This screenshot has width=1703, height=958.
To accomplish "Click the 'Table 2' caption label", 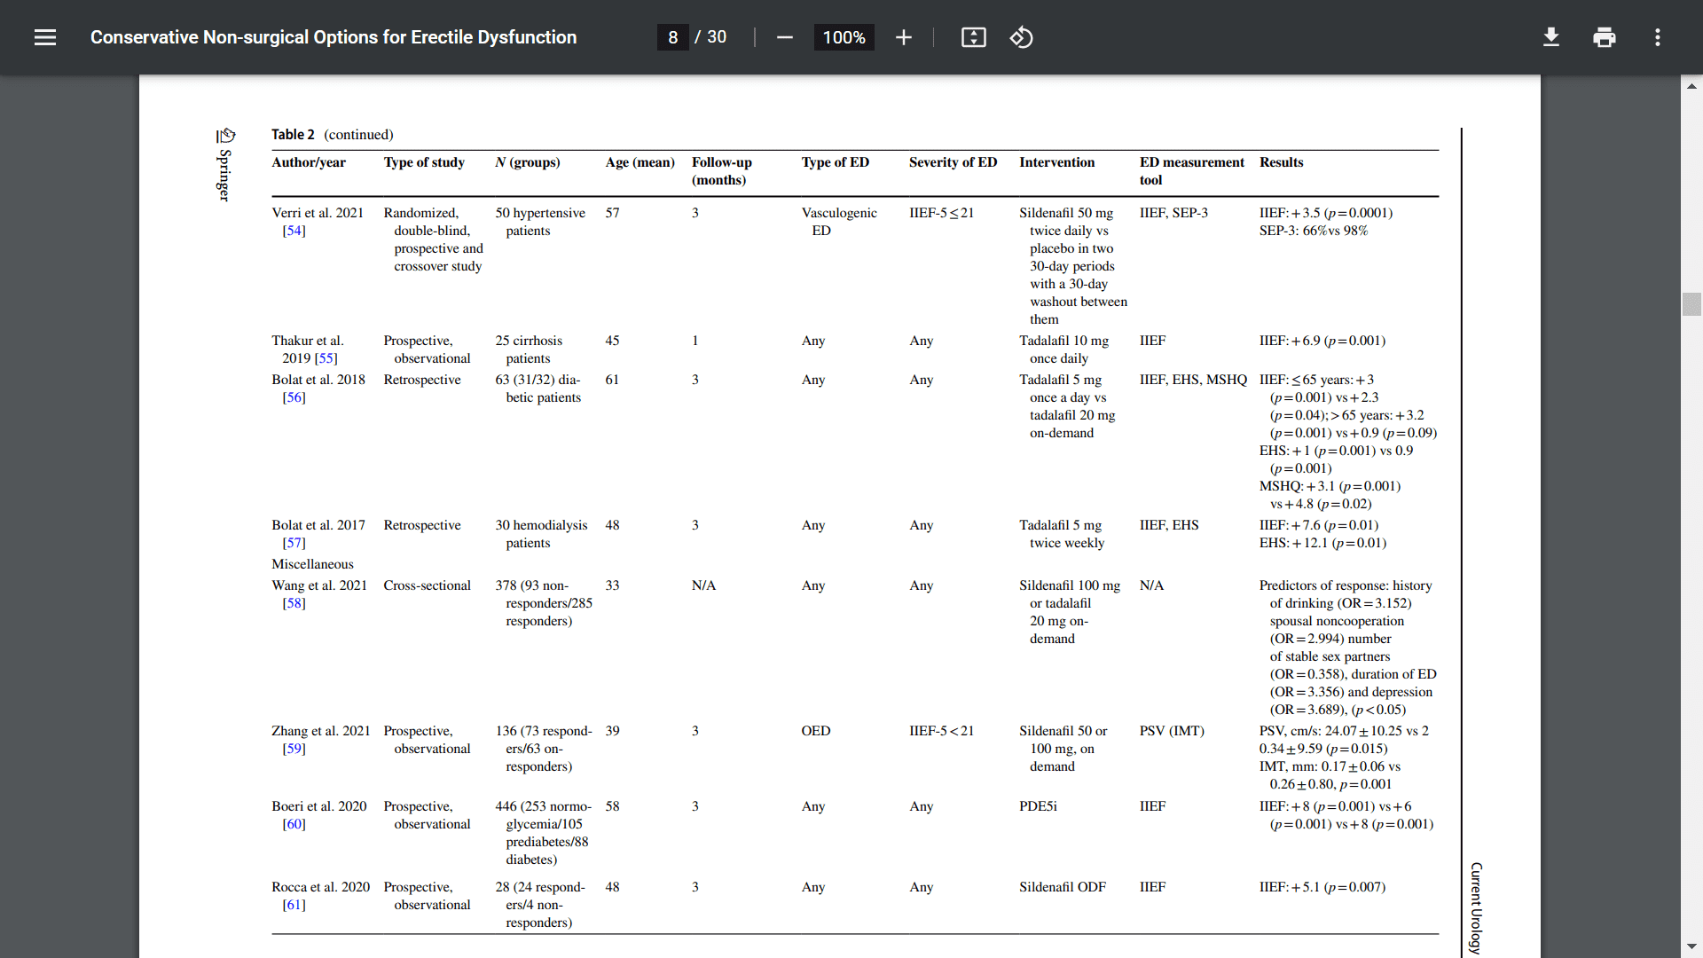I will coord(293,135).
